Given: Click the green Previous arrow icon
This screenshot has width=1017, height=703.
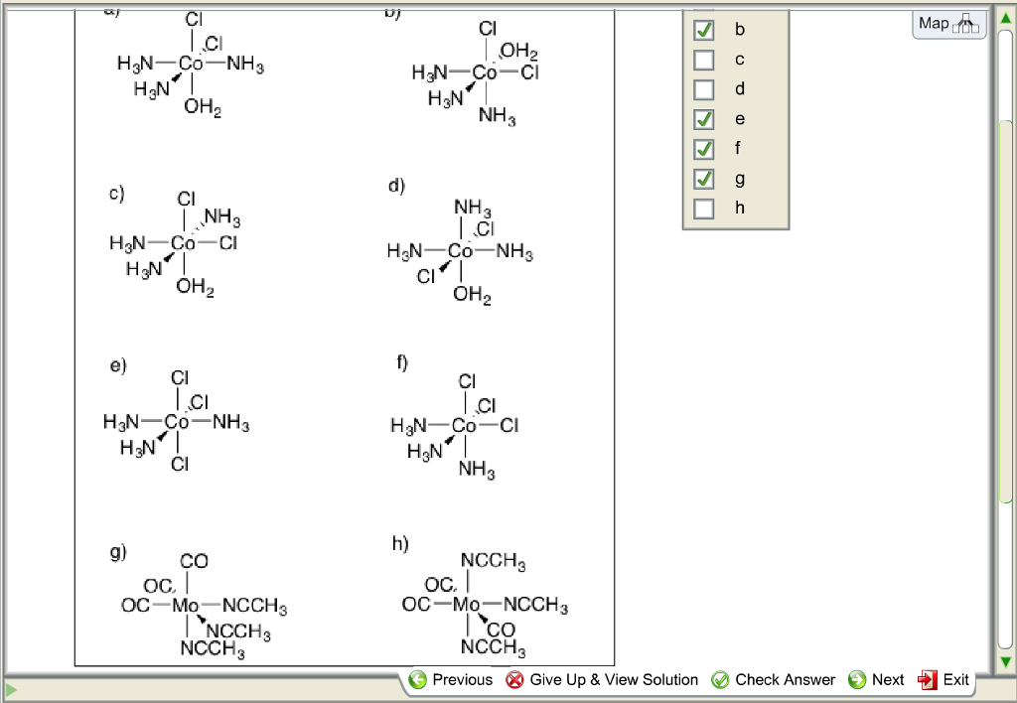Looking at the screenshot, I should pos(418,680).
